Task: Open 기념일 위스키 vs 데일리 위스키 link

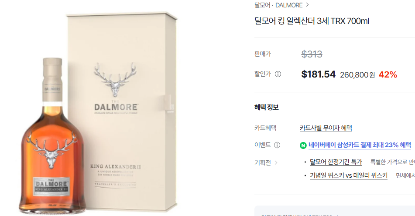Action: 349,175
